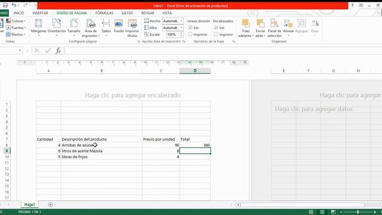Select the Hoja1 sheet tab
Image resolution: width=382 pixels, height=215 pixels.
point(29,204)
